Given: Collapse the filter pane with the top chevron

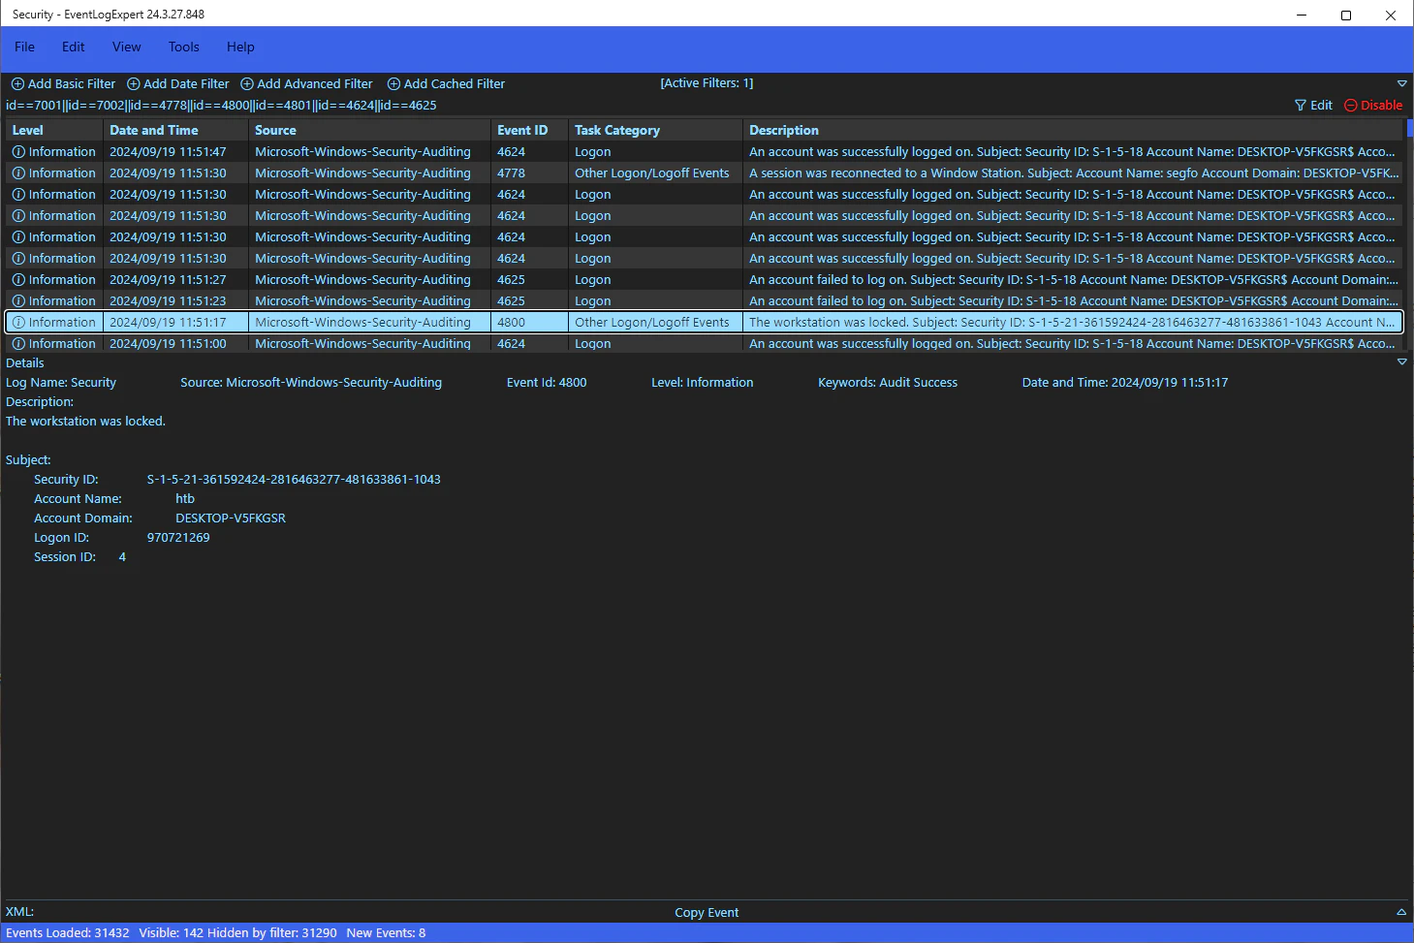Looking at the screenshot, I should pos(1401,84).
